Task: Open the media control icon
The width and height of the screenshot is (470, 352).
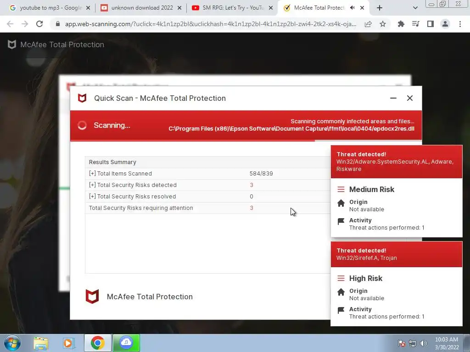Action: [x=416, y=24]
